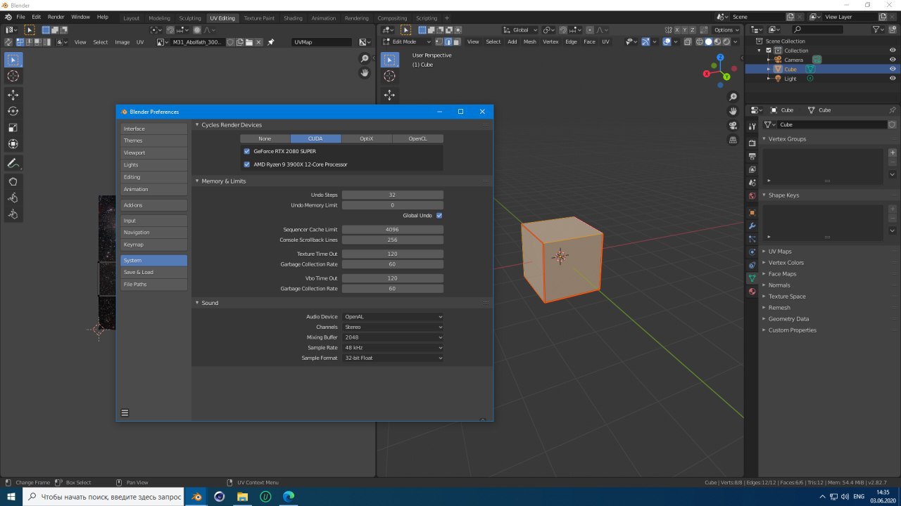This screenshot has width=901, height=506.
Task: Uncheck GeForce RTX 2080 SUPER device
Action: coord(247,151)
